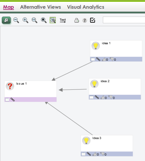Switch to the Alternative Views tab
Viewport: 145px width, 161px height.
[40, 7]
